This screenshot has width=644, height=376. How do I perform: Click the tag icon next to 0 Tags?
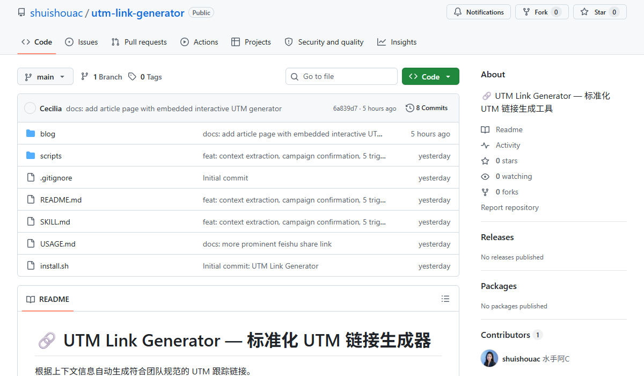[132, 77]
